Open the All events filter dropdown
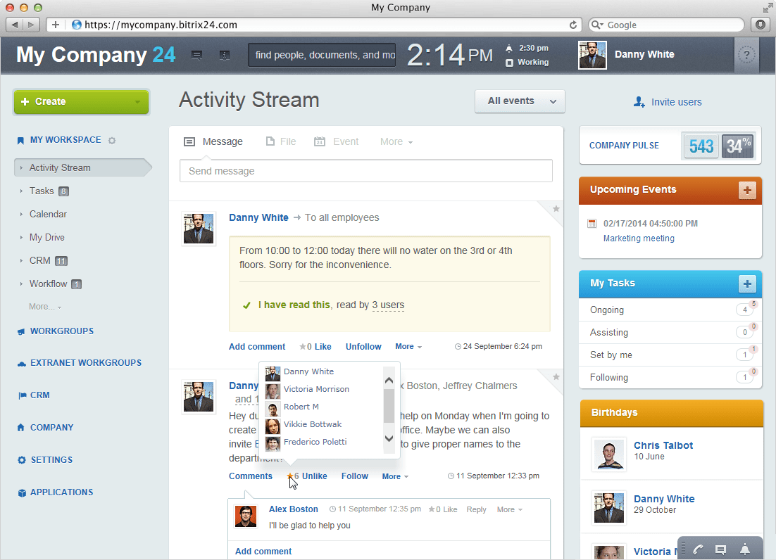776x560 pixels. 520,101
